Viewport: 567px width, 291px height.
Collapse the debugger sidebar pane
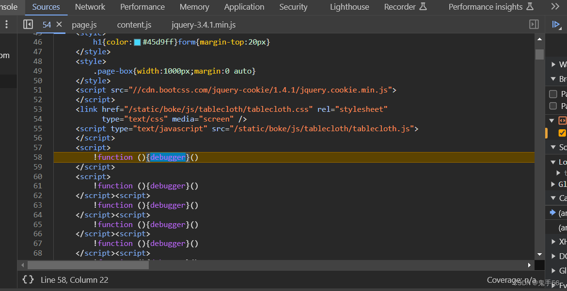click(x=534, y=24)
